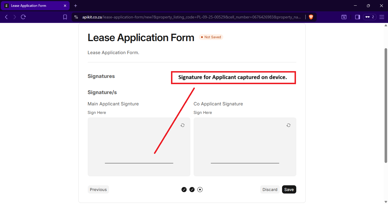388x204 pixels.
Task: Open the search tabs icon in the toolbar
Action: tap(344, 17)
